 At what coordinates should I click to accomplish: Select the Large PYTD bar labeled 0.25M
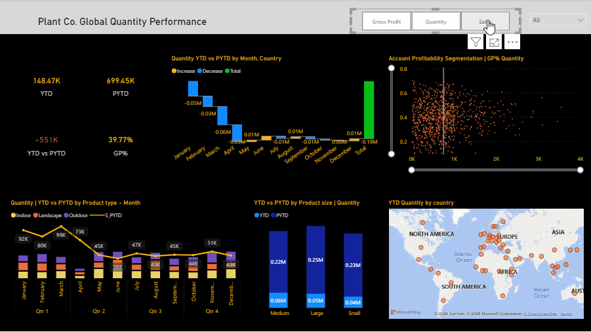[316, 260]
